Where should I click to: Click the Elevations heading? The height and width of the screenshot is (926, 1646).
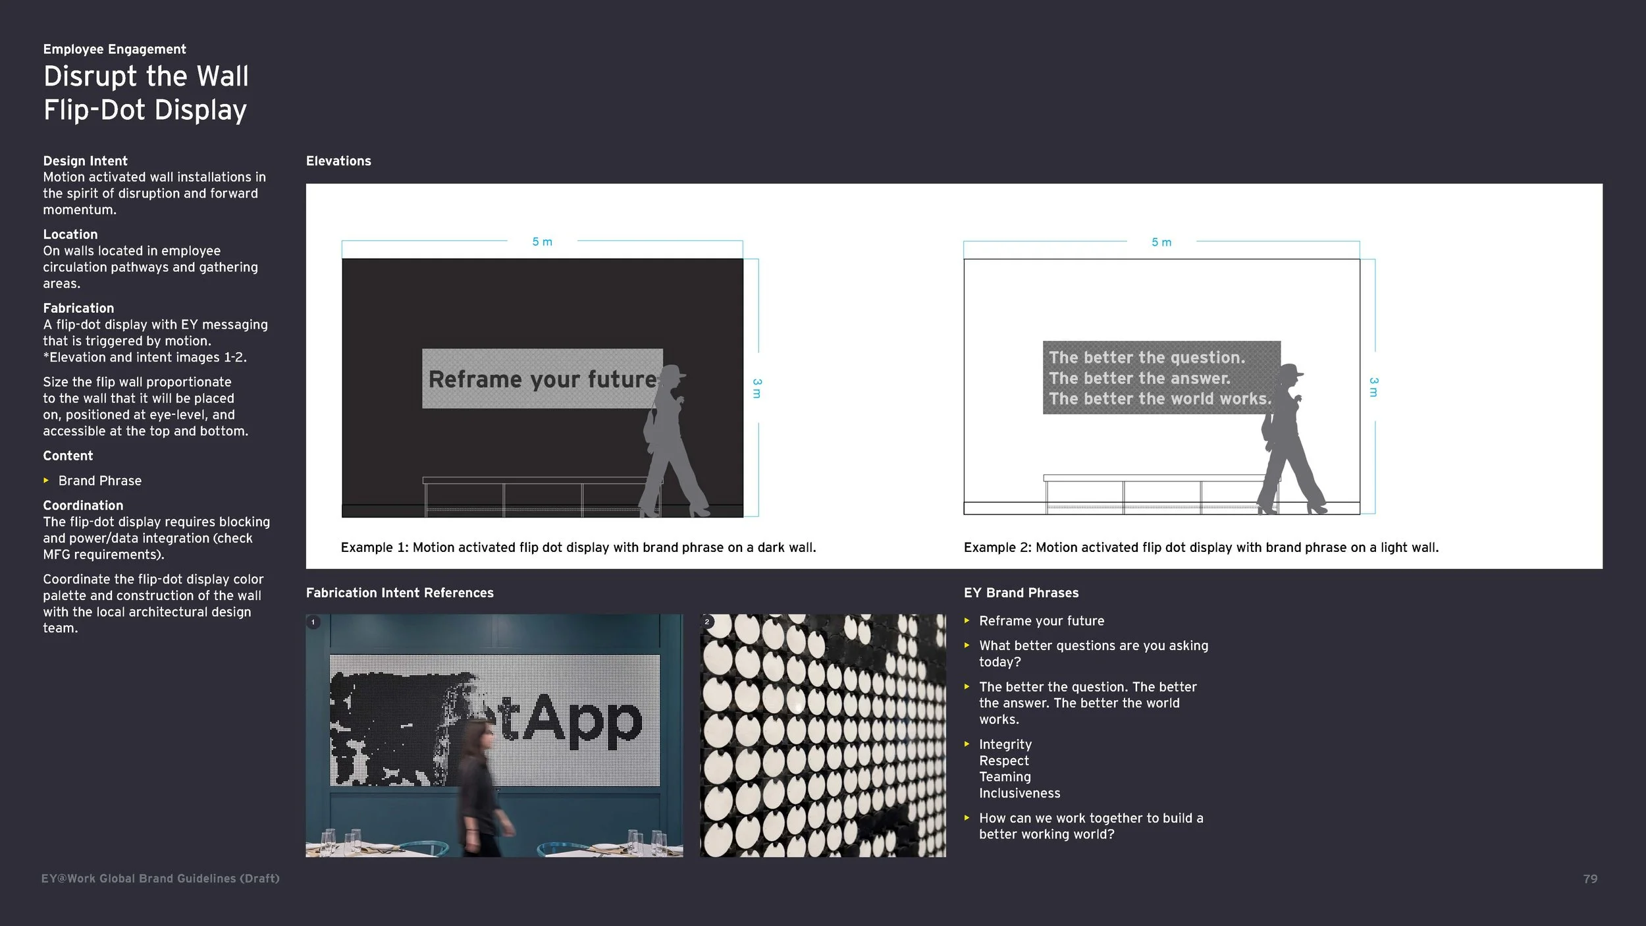[x=338, y=161]
